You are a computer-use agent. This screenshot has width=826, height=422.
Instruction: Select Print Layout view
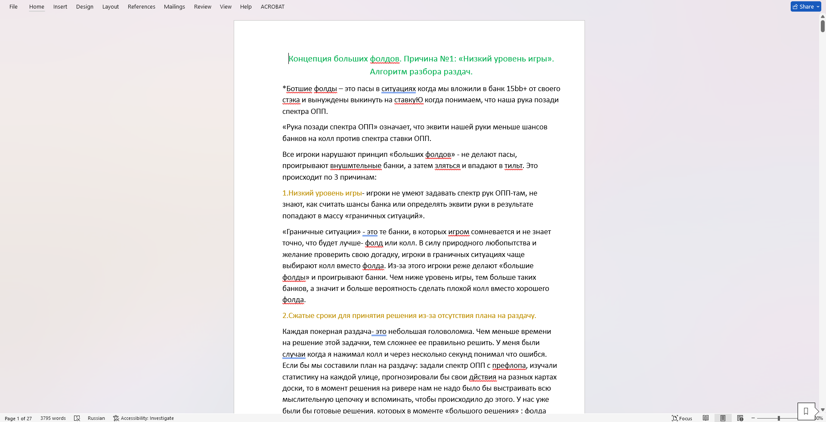pyautogui.click(x=723, y=418)
